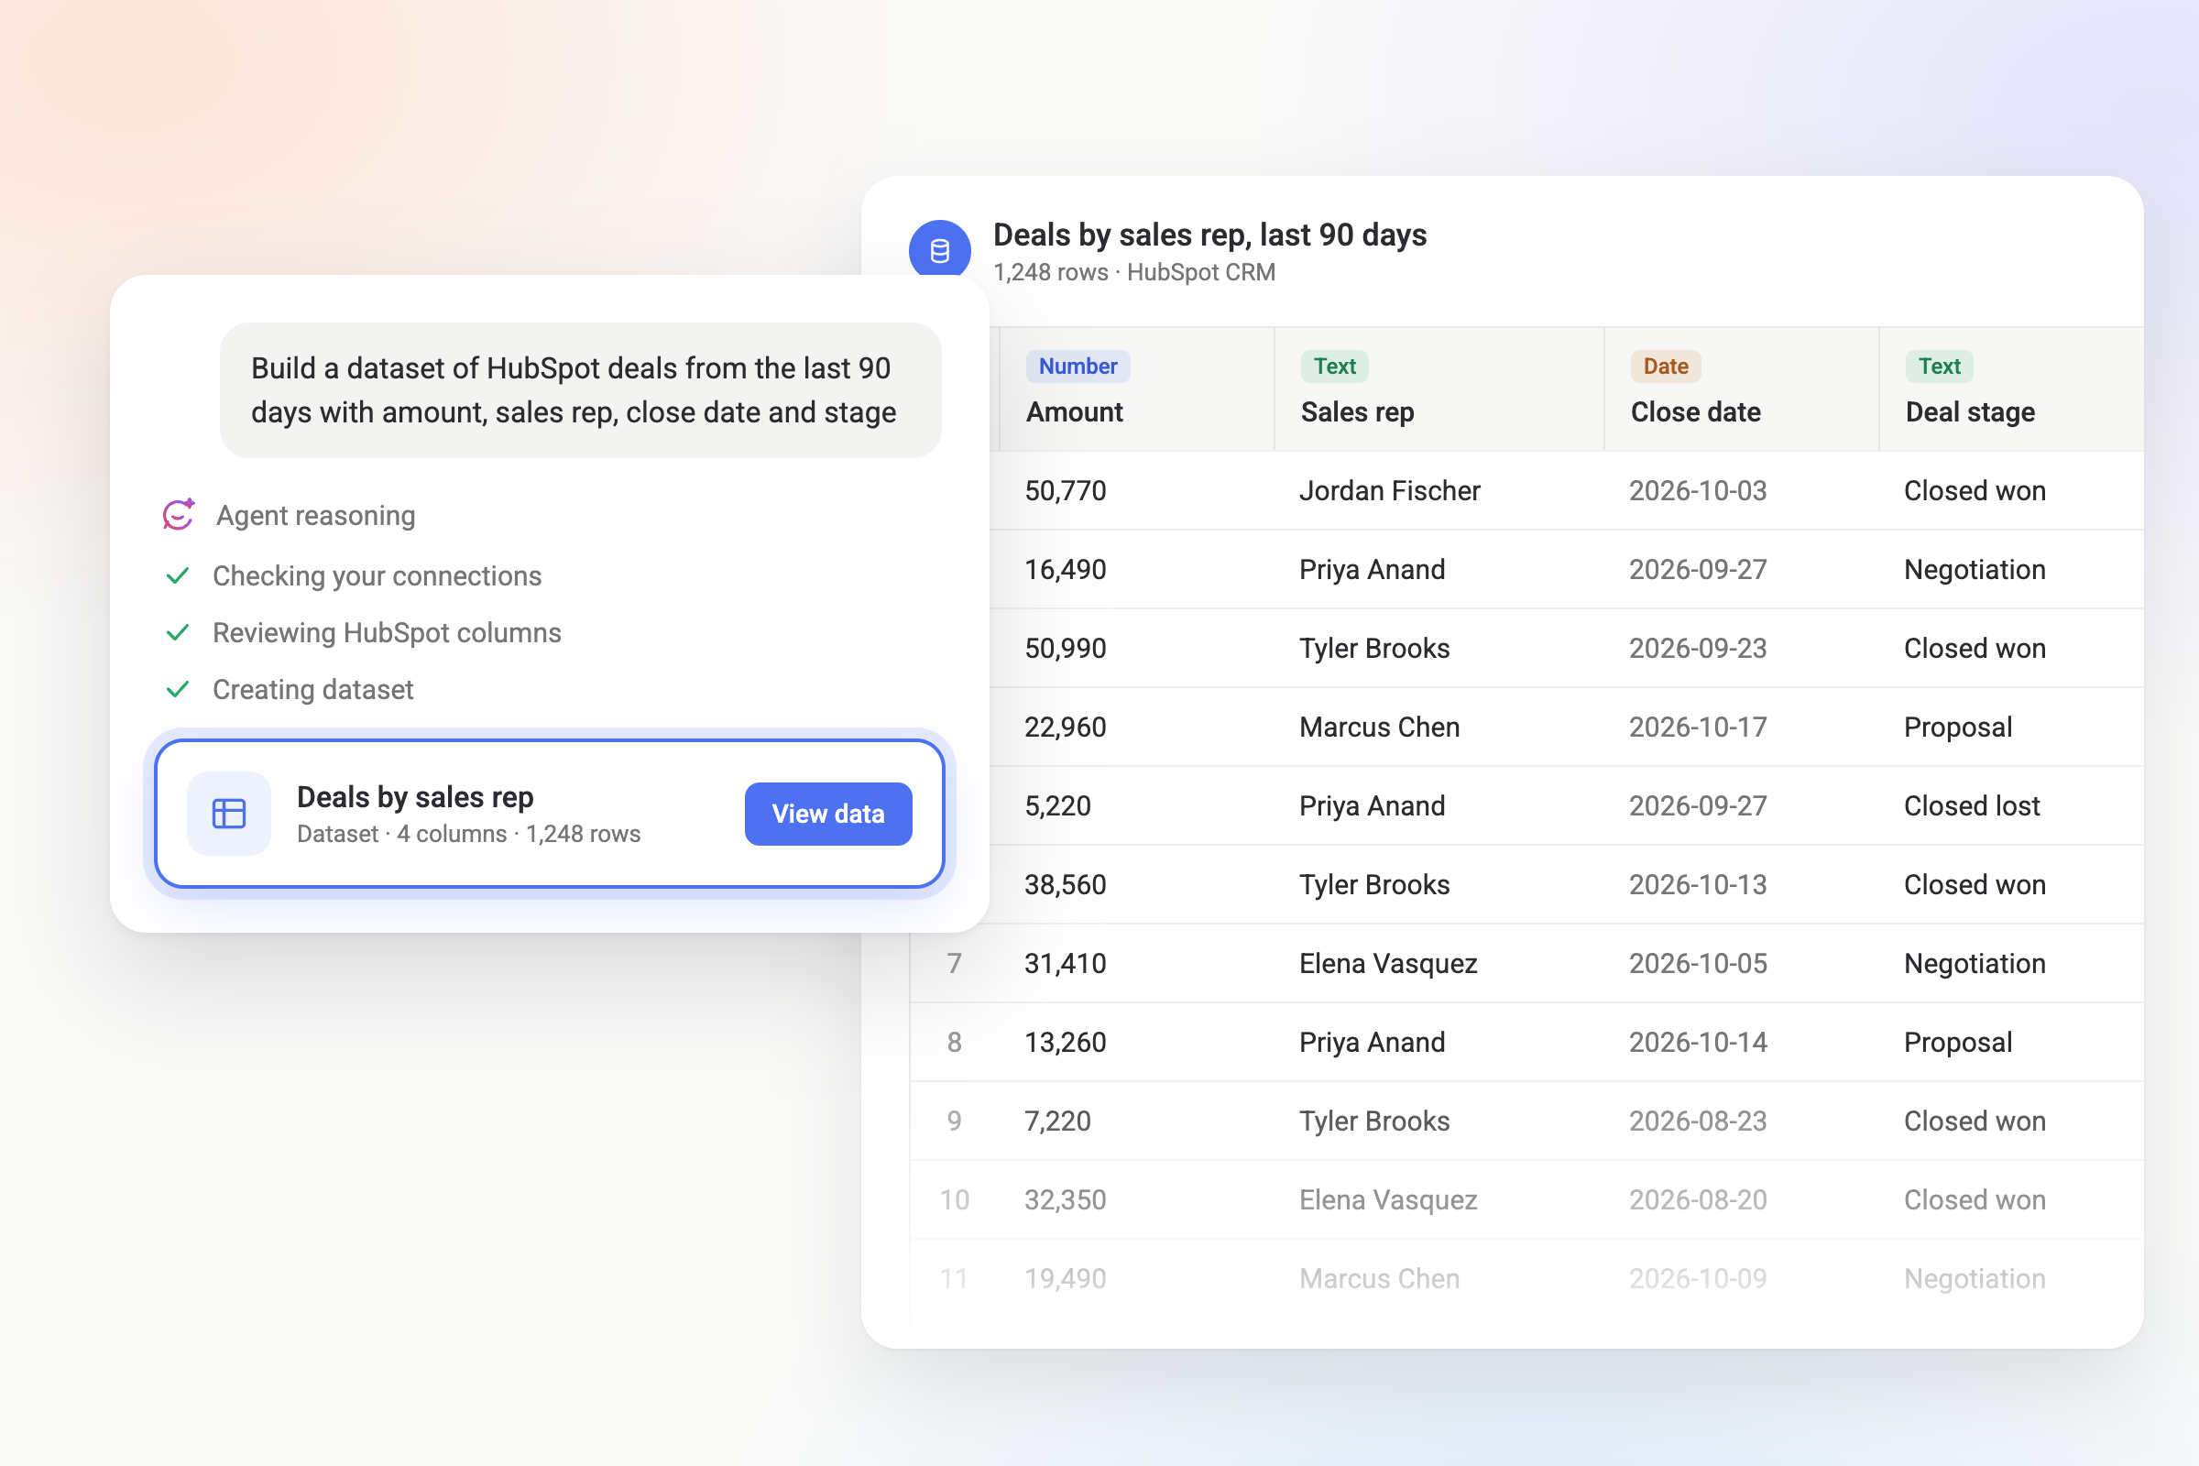
Task: Click checkmark next to Checking your connections
Action: click(178, 575)
